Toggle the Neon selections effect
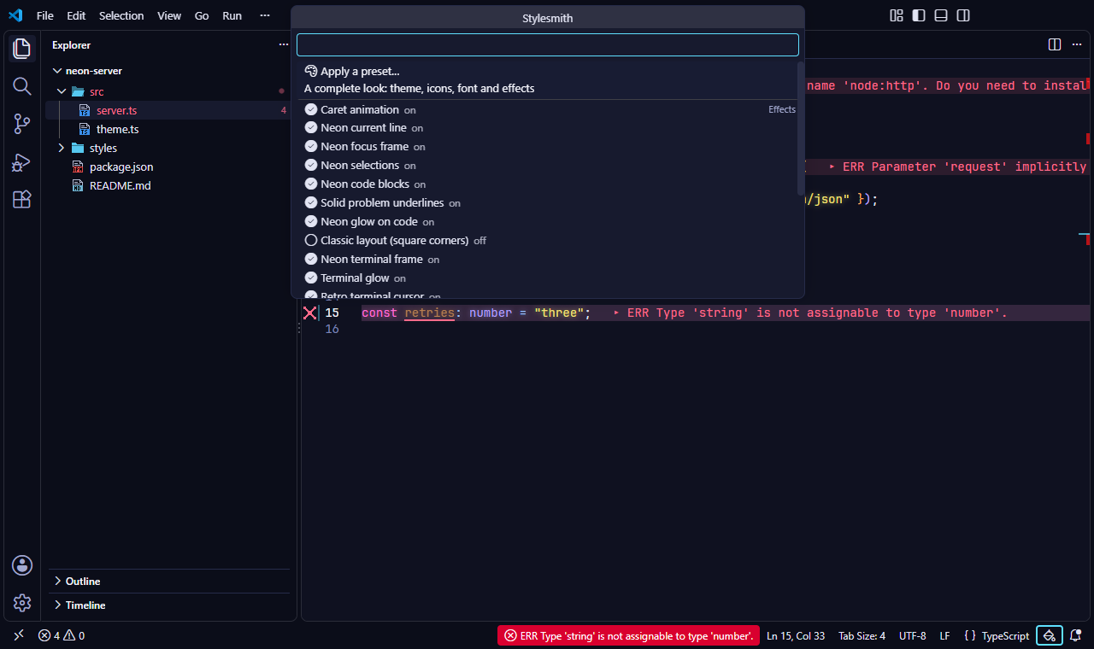Screen dimensions: 1094x649 tap(547, 166)
